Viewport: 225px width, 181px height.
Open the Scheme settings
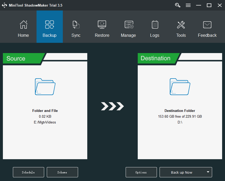click(62, 172)
